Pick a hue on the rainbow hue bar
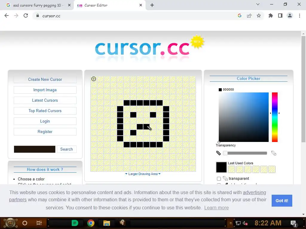The image size is (306, 229). point(275,117)
